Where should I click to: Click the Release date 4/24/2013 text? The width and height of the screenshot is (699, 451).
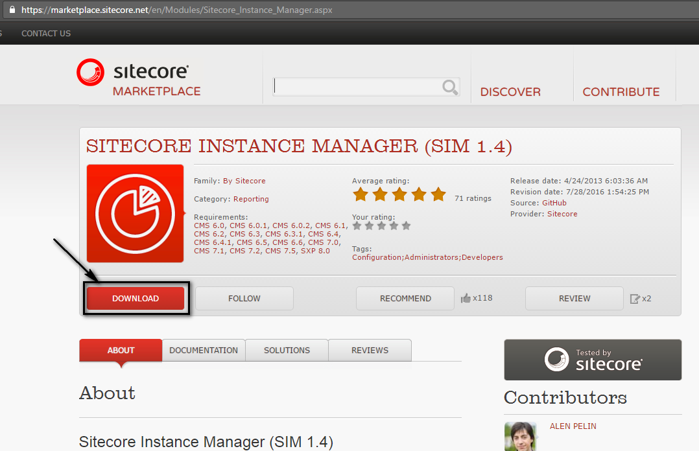pos(579,181)
